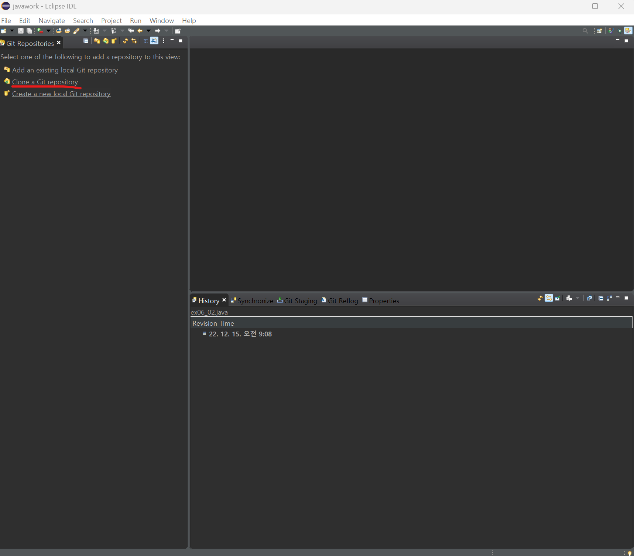Click the Run with external tools icon

40,31
